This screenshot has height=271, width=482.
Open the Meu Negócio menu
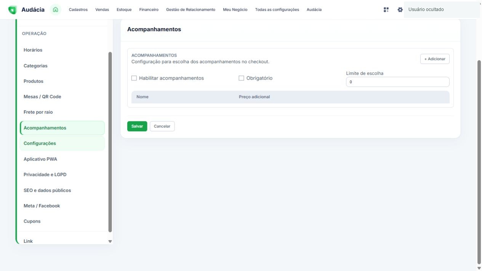coord(235,10)
